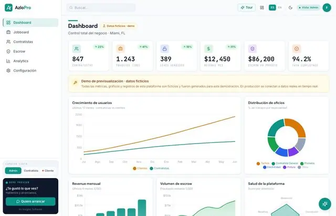
Task: Click the Volumen de escrow title
Action: pyautogui.click(x=176, y=184)
